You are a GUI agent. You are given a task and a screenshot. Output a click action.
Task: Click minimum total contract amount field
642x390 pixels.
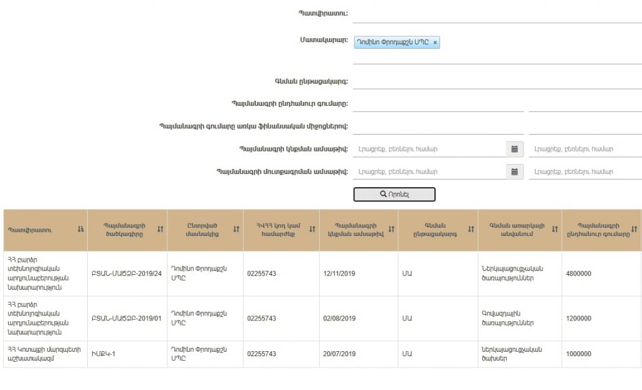tap(438, 104)
